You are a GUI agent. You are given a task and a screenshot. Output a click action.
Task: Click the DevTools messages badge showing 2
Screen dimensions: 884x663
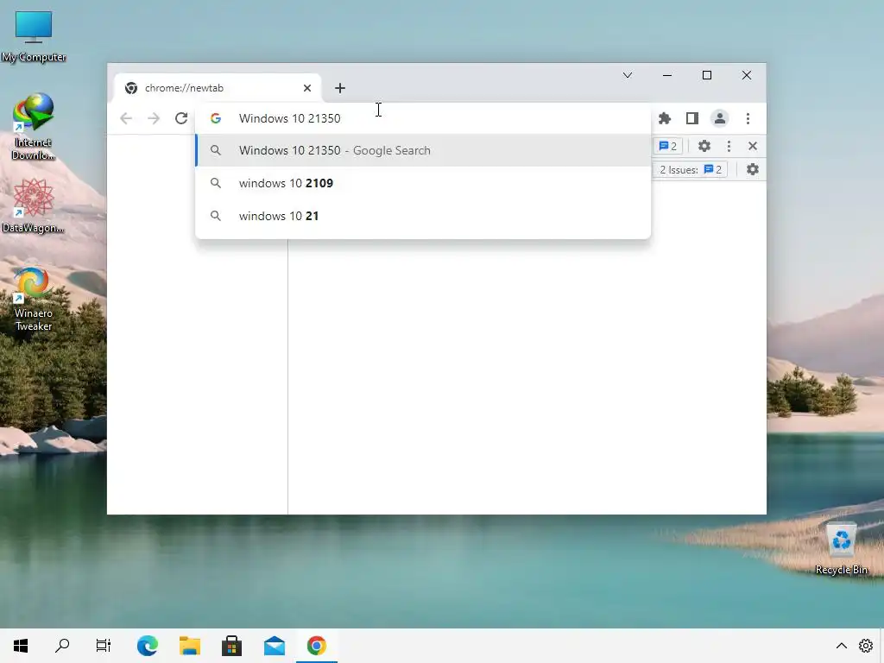coord(668,146)
